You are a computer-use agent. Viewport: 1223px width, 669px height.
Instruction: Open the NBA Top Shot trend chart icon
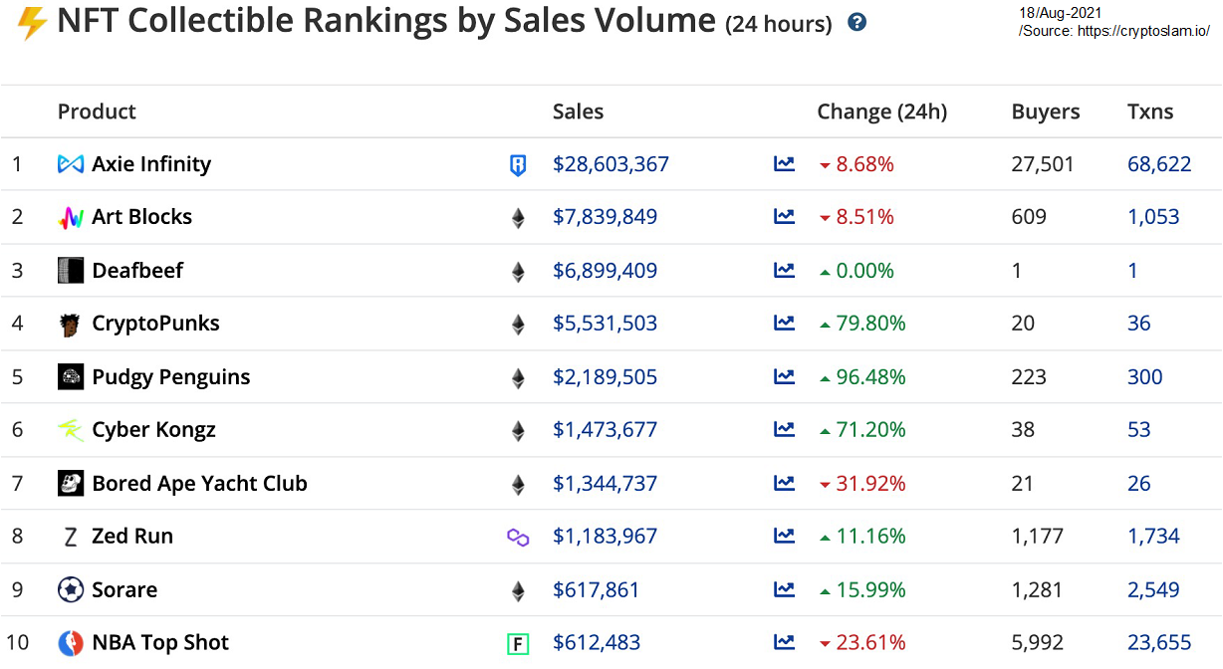784,643
